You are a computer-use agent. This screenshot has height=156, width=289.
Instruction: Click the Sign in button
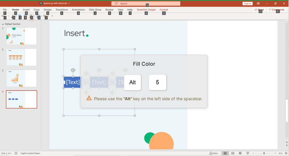[247, 4]
